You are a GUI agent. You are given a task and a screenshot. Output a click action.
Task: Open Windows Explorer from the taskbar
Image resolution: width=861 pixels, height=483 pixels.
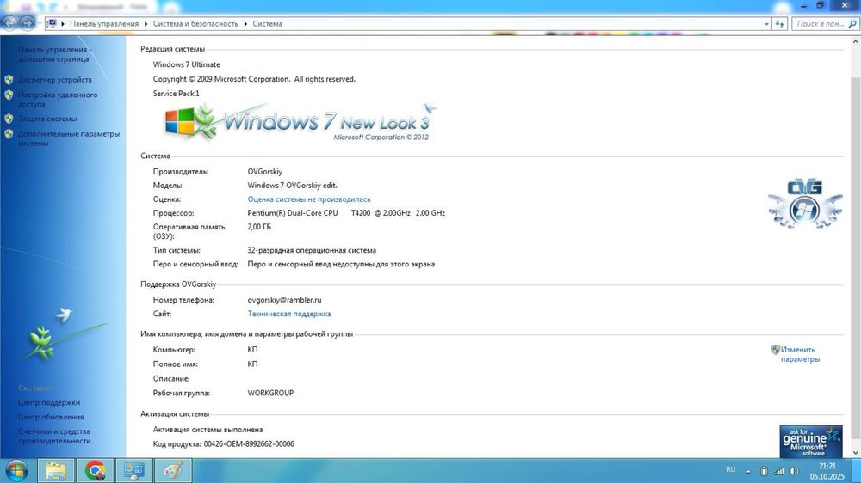point(55,470)
